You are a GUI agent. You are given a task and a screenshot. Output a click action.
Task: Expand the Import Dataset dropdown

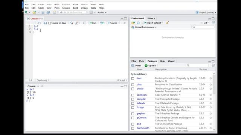click(153, 23)
